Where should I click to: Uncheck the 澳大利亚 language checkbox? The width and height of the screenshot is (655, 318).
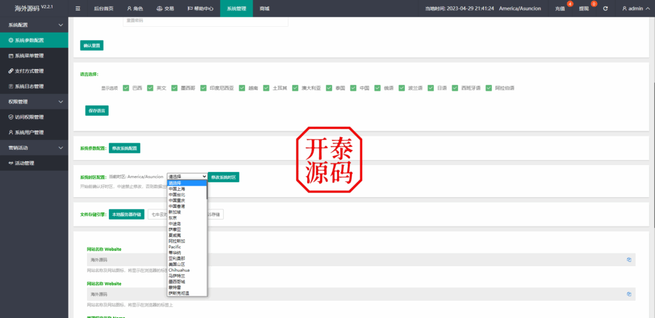point(296,88)
